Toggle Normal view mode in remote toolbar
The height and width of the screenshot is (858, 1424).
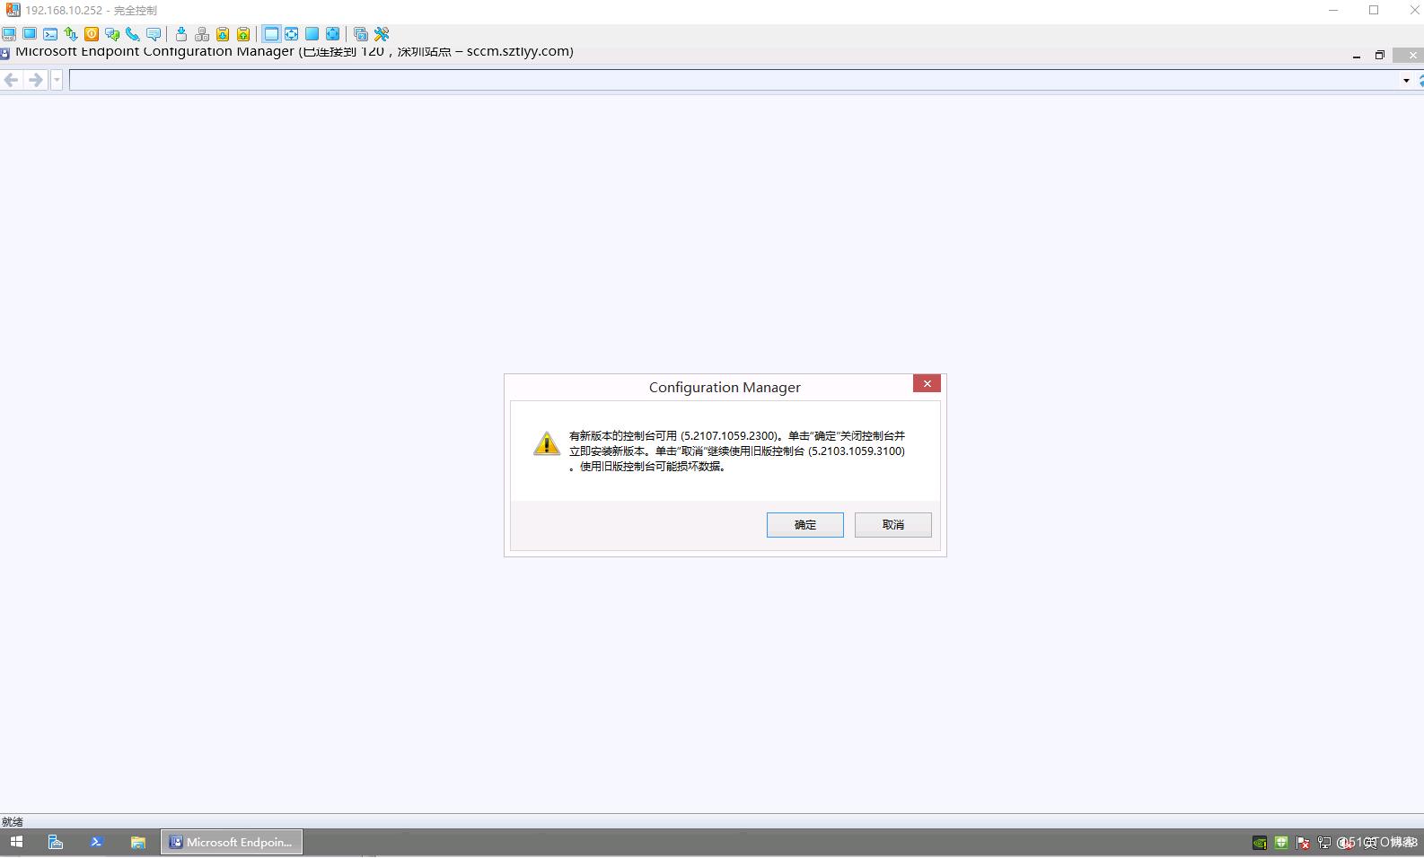tap(271, 34)
